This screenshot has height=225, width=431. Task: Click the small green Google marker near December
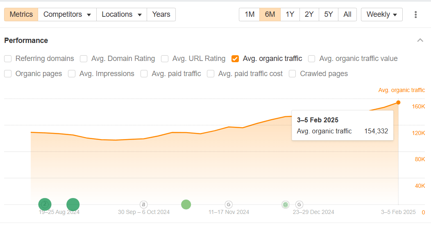(x=285, y=204)
